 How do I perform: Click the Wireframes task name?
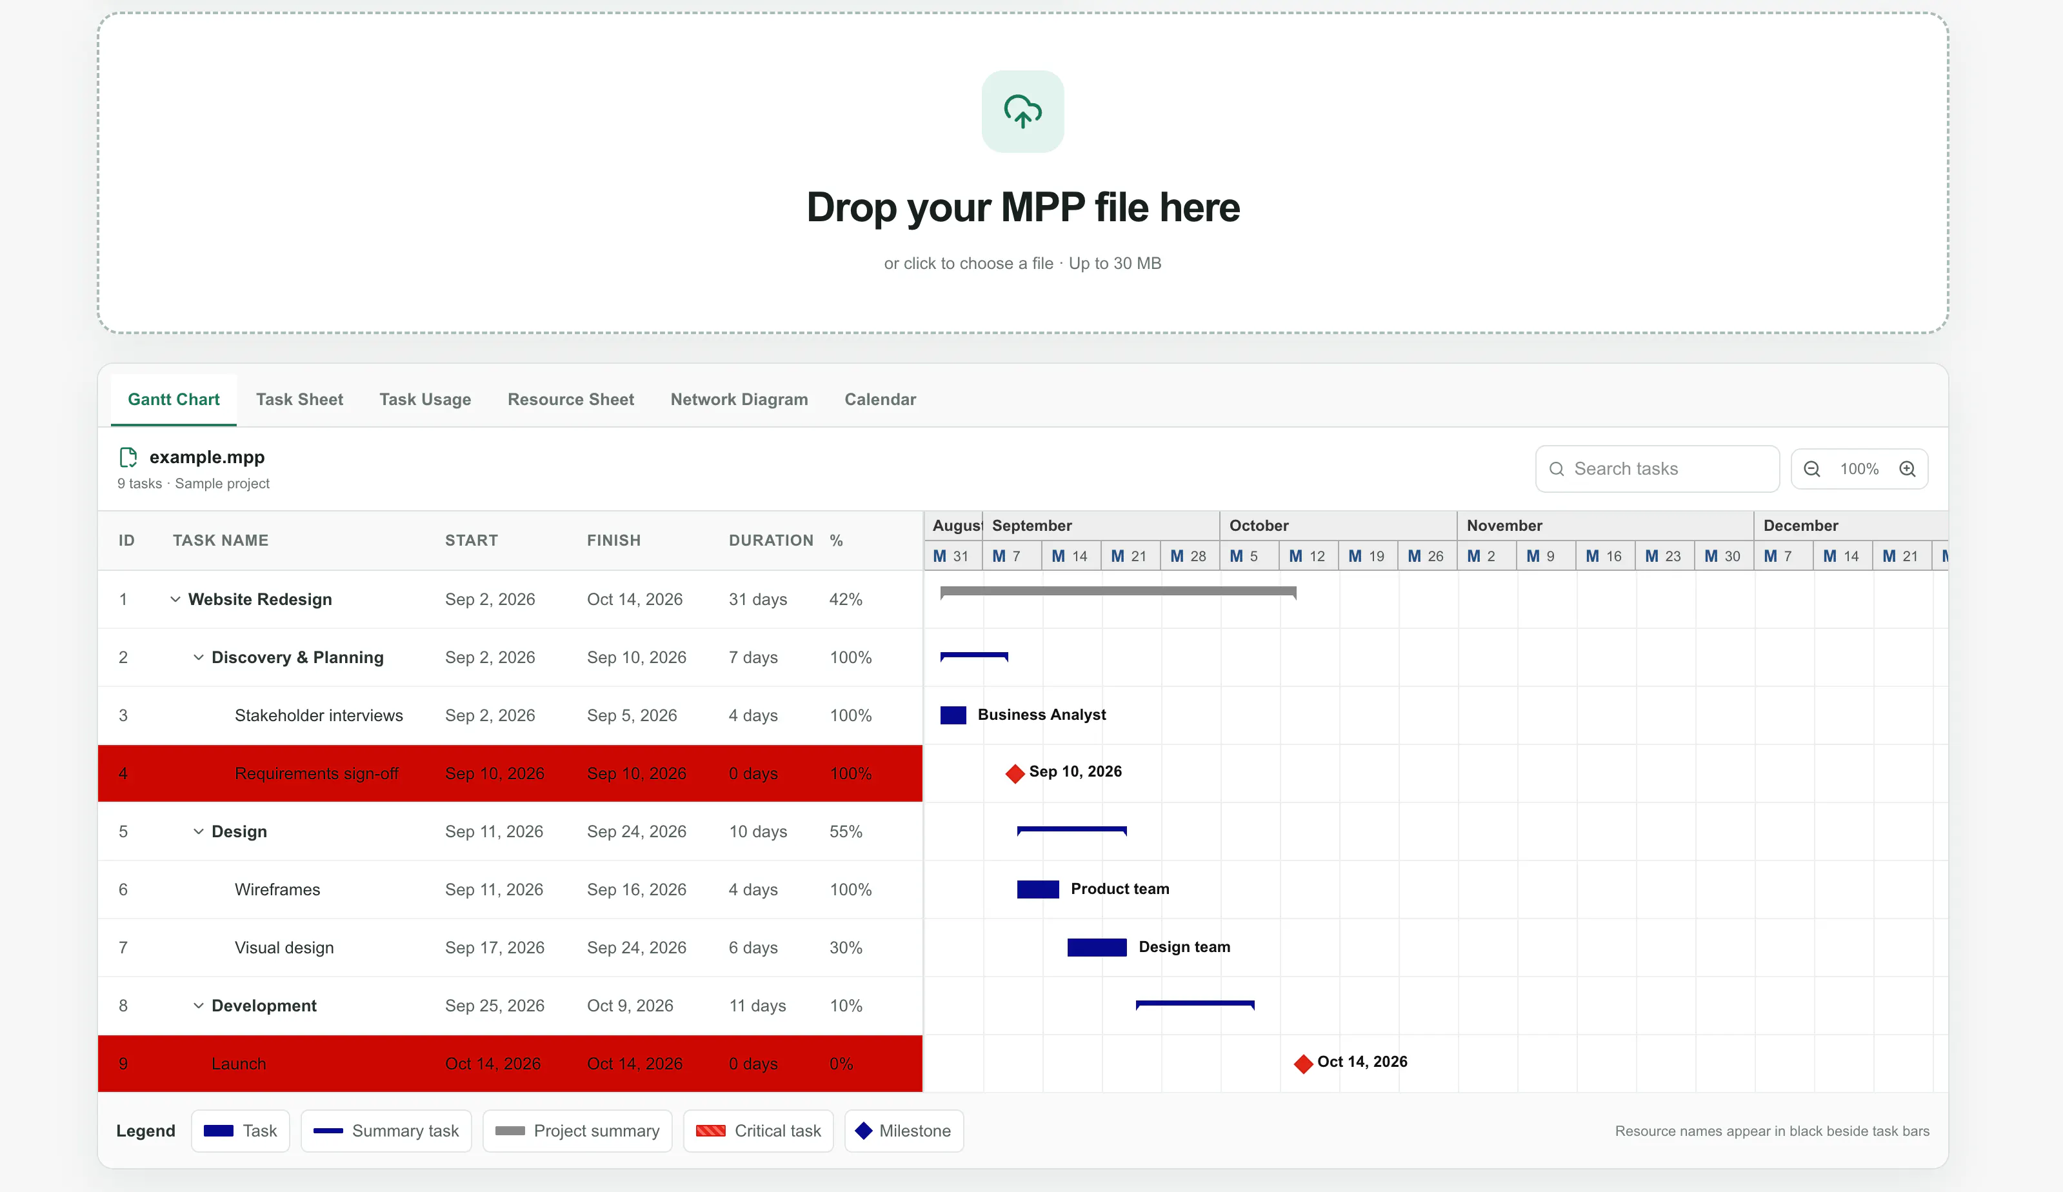click(x=277, y=890)
